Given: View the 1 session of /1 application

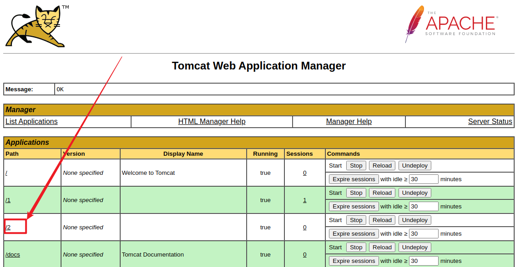Looking at the screenshot, I should [305, 200].
